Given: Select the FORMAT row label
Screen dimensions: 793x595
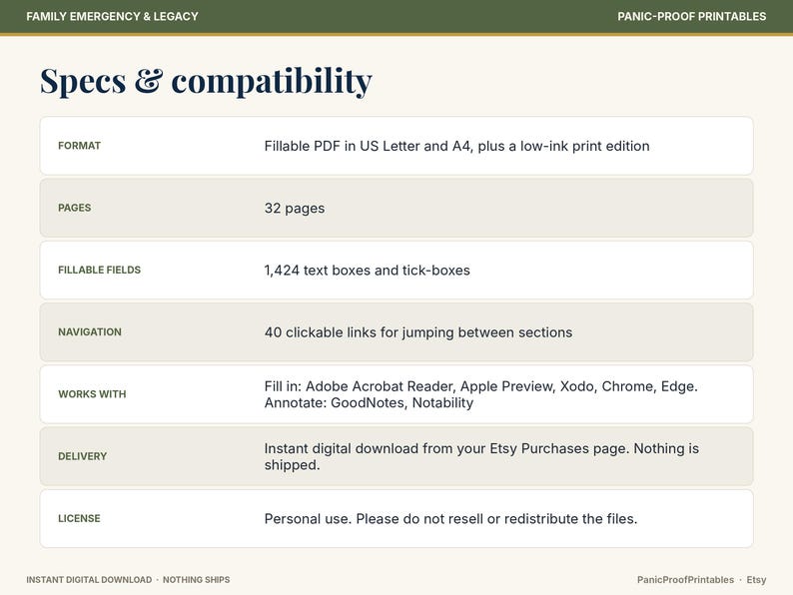Looking at the screenshot, I should point(80,146).
